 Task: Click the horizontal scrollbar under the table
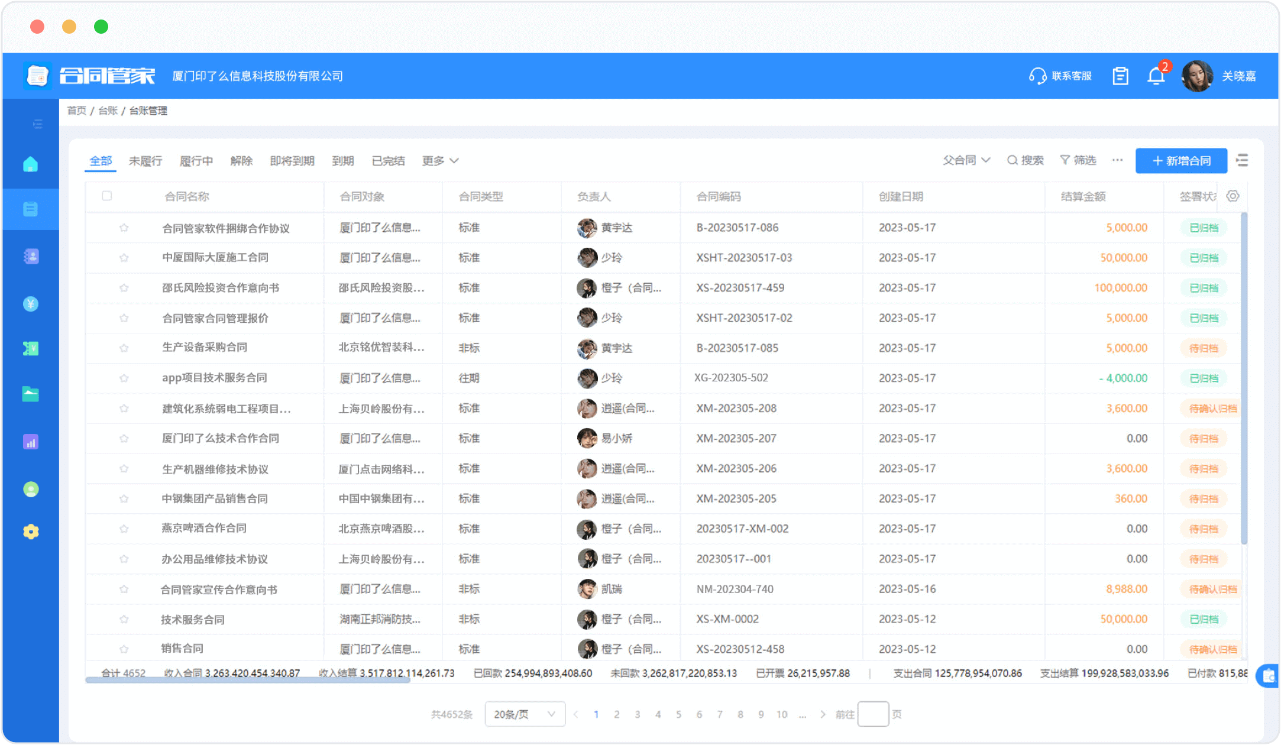pyautogui.click(x=248, y=681)
